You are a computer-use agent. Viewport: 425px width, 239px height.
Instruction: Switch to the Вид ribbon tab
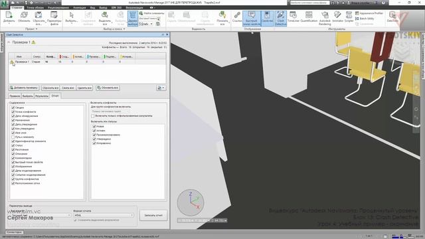92,7
